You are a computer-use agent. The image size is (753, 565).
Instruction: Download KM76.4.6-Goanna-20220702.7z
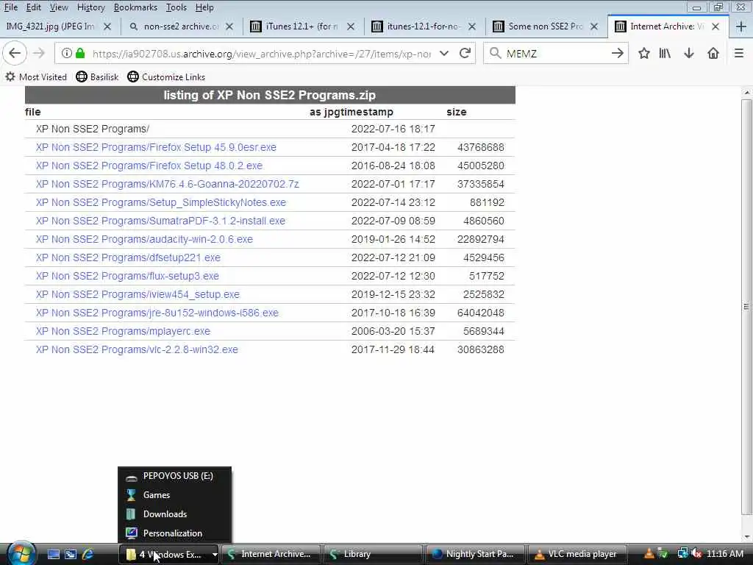tap(167, 184)
